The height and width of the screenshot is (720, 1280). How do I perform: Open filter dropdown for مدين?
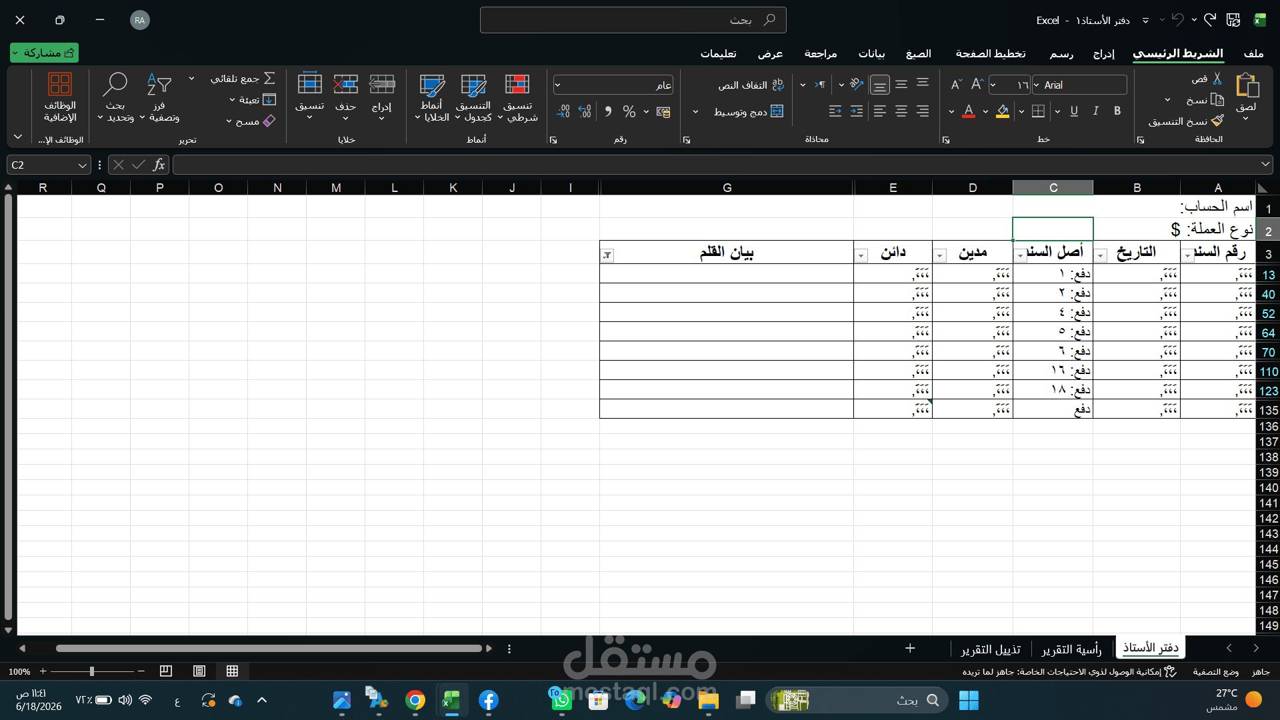point(940,255)
